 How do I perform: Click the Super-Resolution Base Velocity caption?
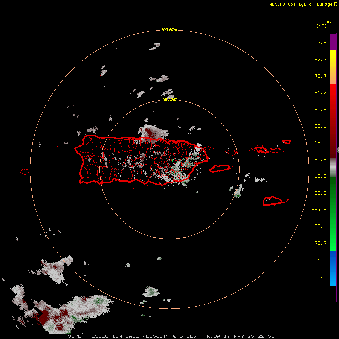[x=171, y=336]
